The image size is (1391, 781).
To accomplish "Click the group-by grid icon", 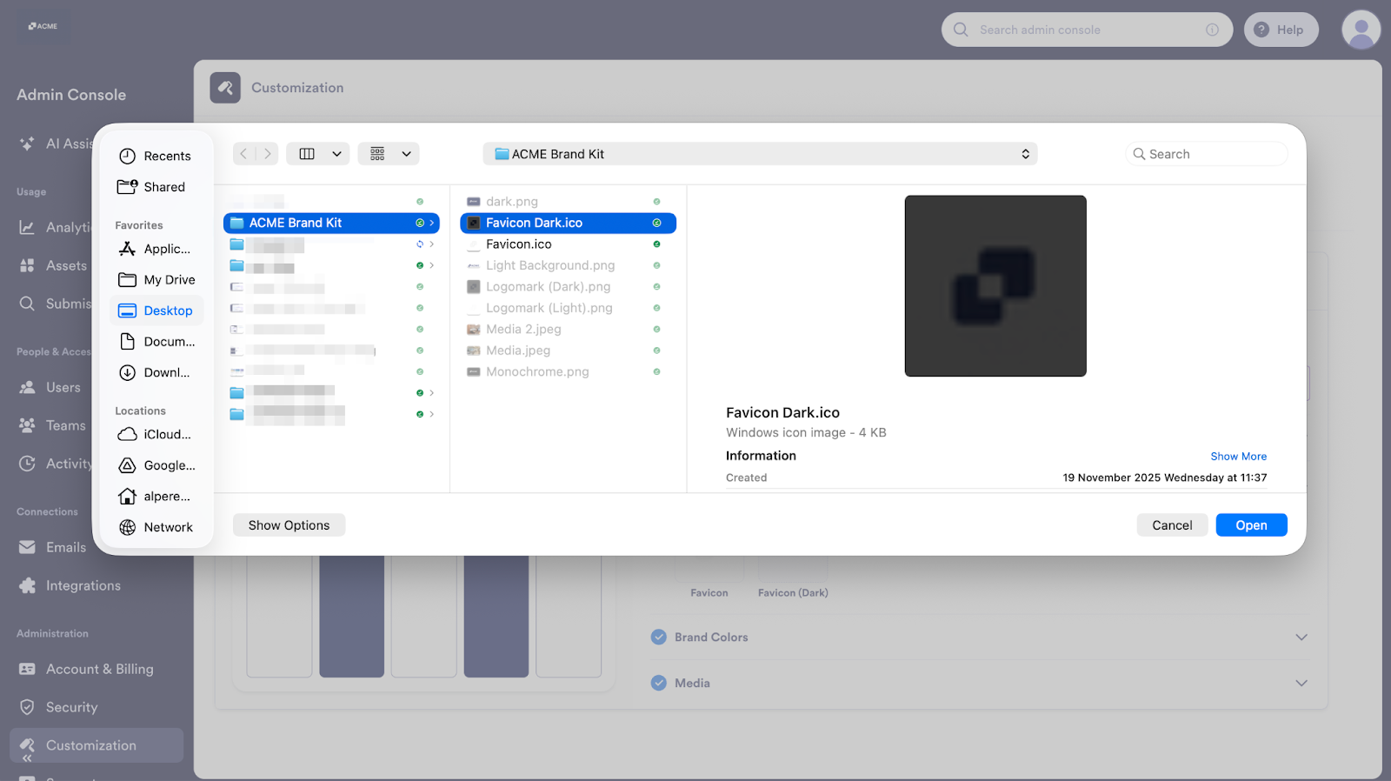I will (x=377, y=154).
